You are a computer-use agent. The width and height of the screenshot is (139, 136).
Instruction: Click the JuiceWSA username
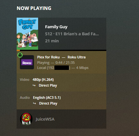click(x=45, y=119)
